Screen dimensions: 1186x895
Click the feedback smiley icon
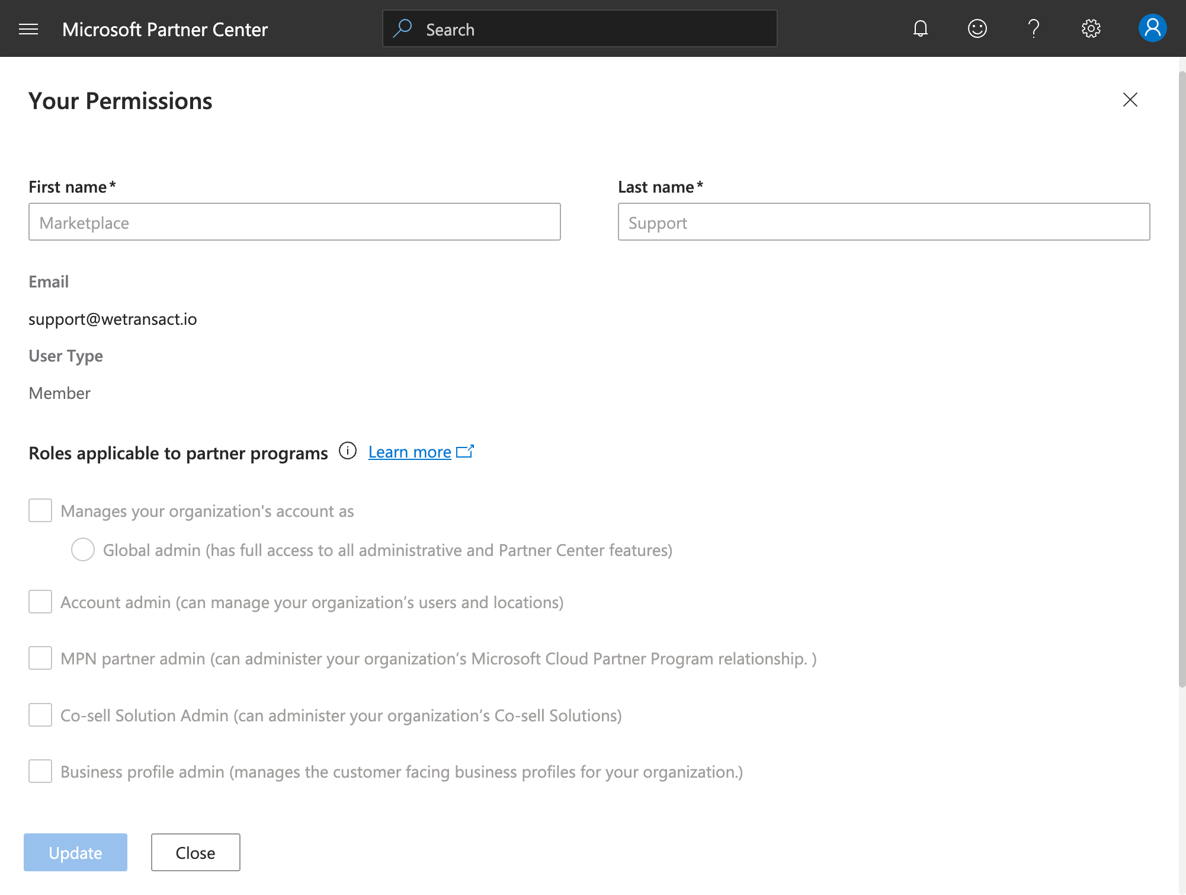click(x=977, y=28)
